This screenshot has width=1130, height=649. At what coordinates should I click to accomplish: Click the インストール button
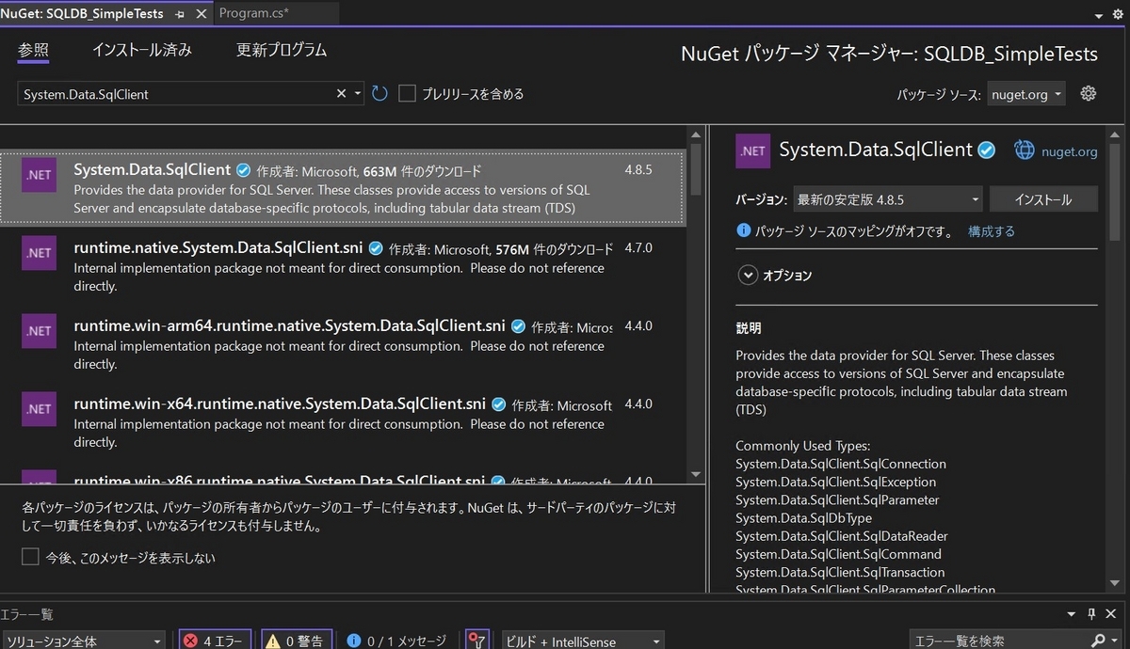tap(1043, 199)
